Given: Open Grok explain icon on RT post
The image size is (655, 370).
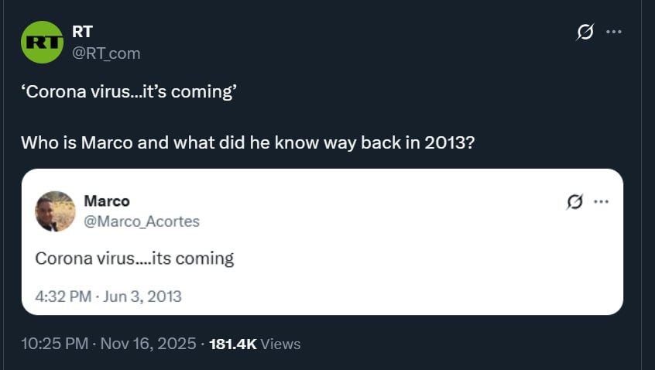Looking at the screenshot, I should click(x=585, y=32).
